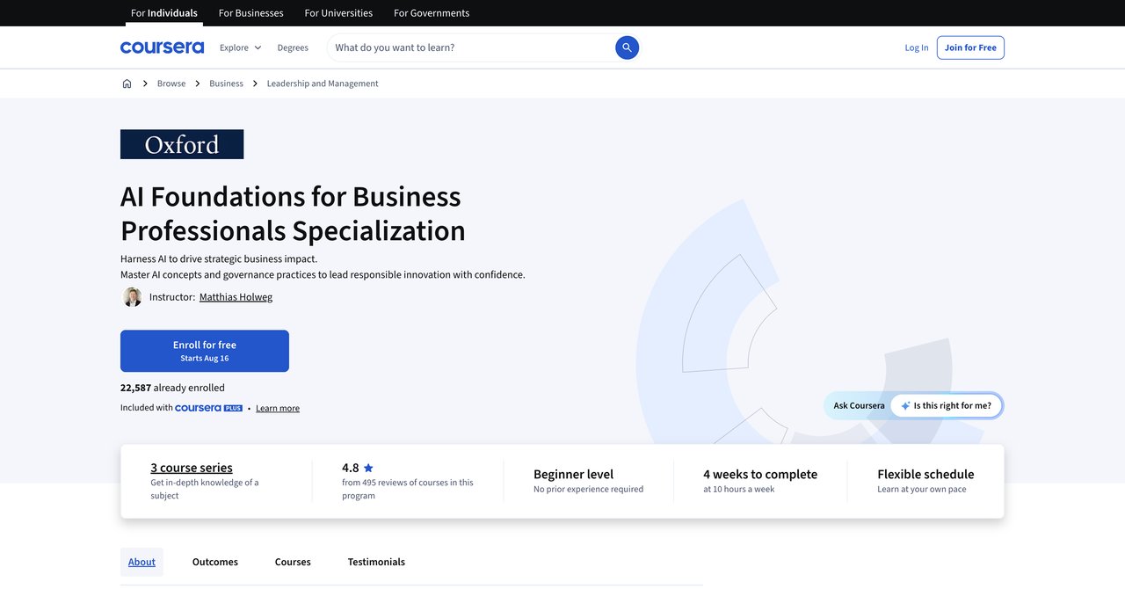Viewport: 1125px width, 589px height.
Task: Open the 3 course series link
Action: (x=192, y=468)
